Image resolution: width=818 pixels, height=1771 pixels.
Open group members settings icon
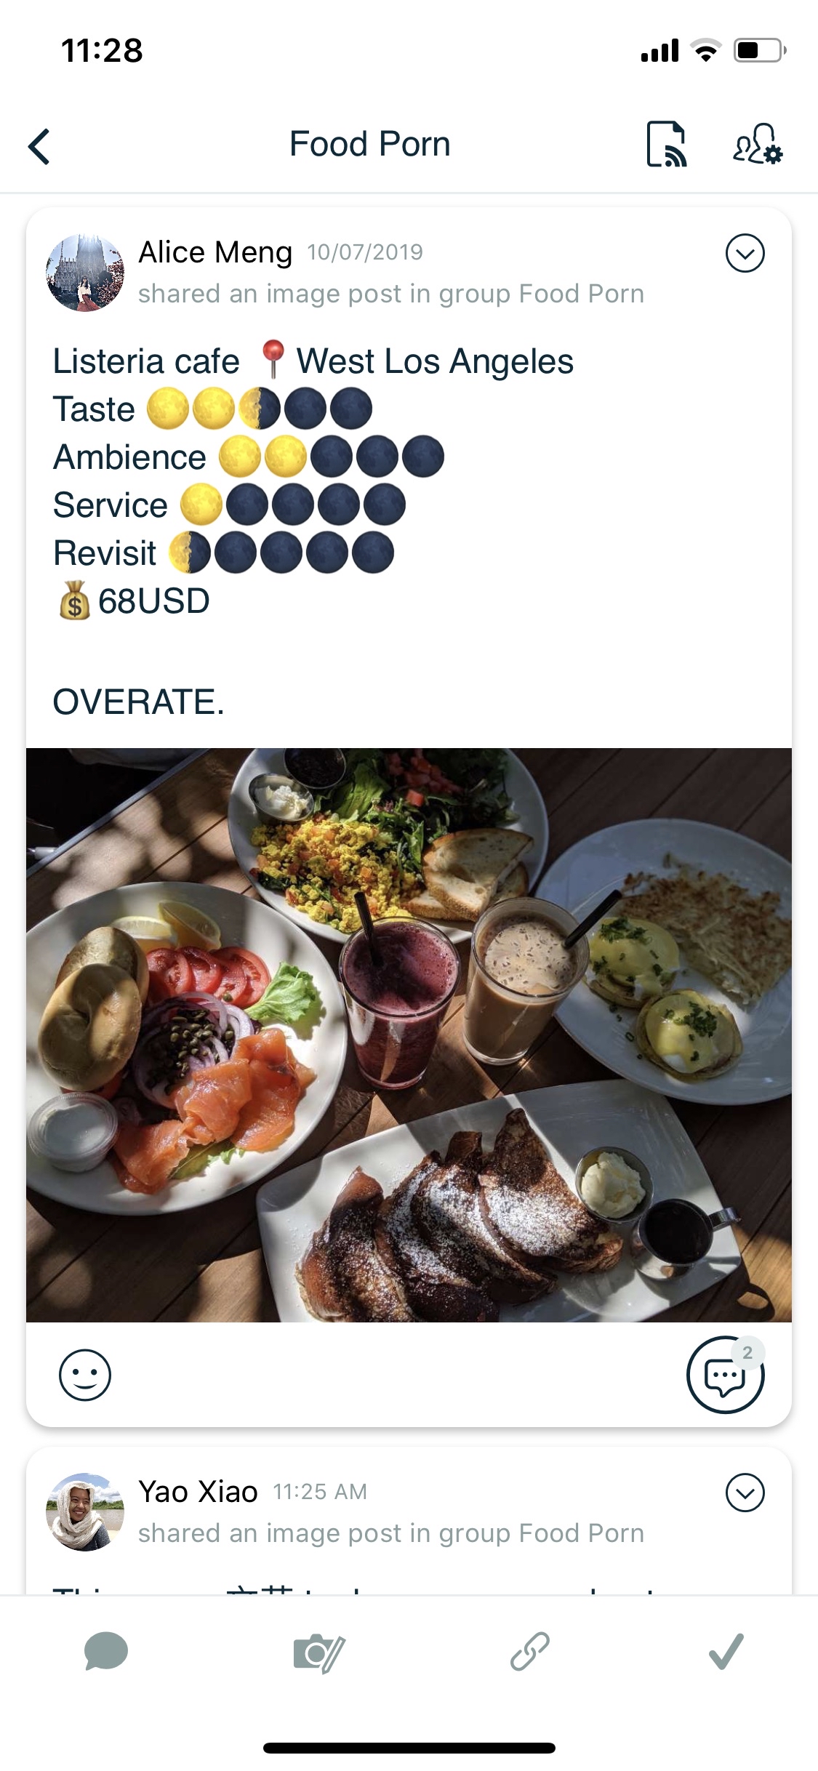[757, 144]
